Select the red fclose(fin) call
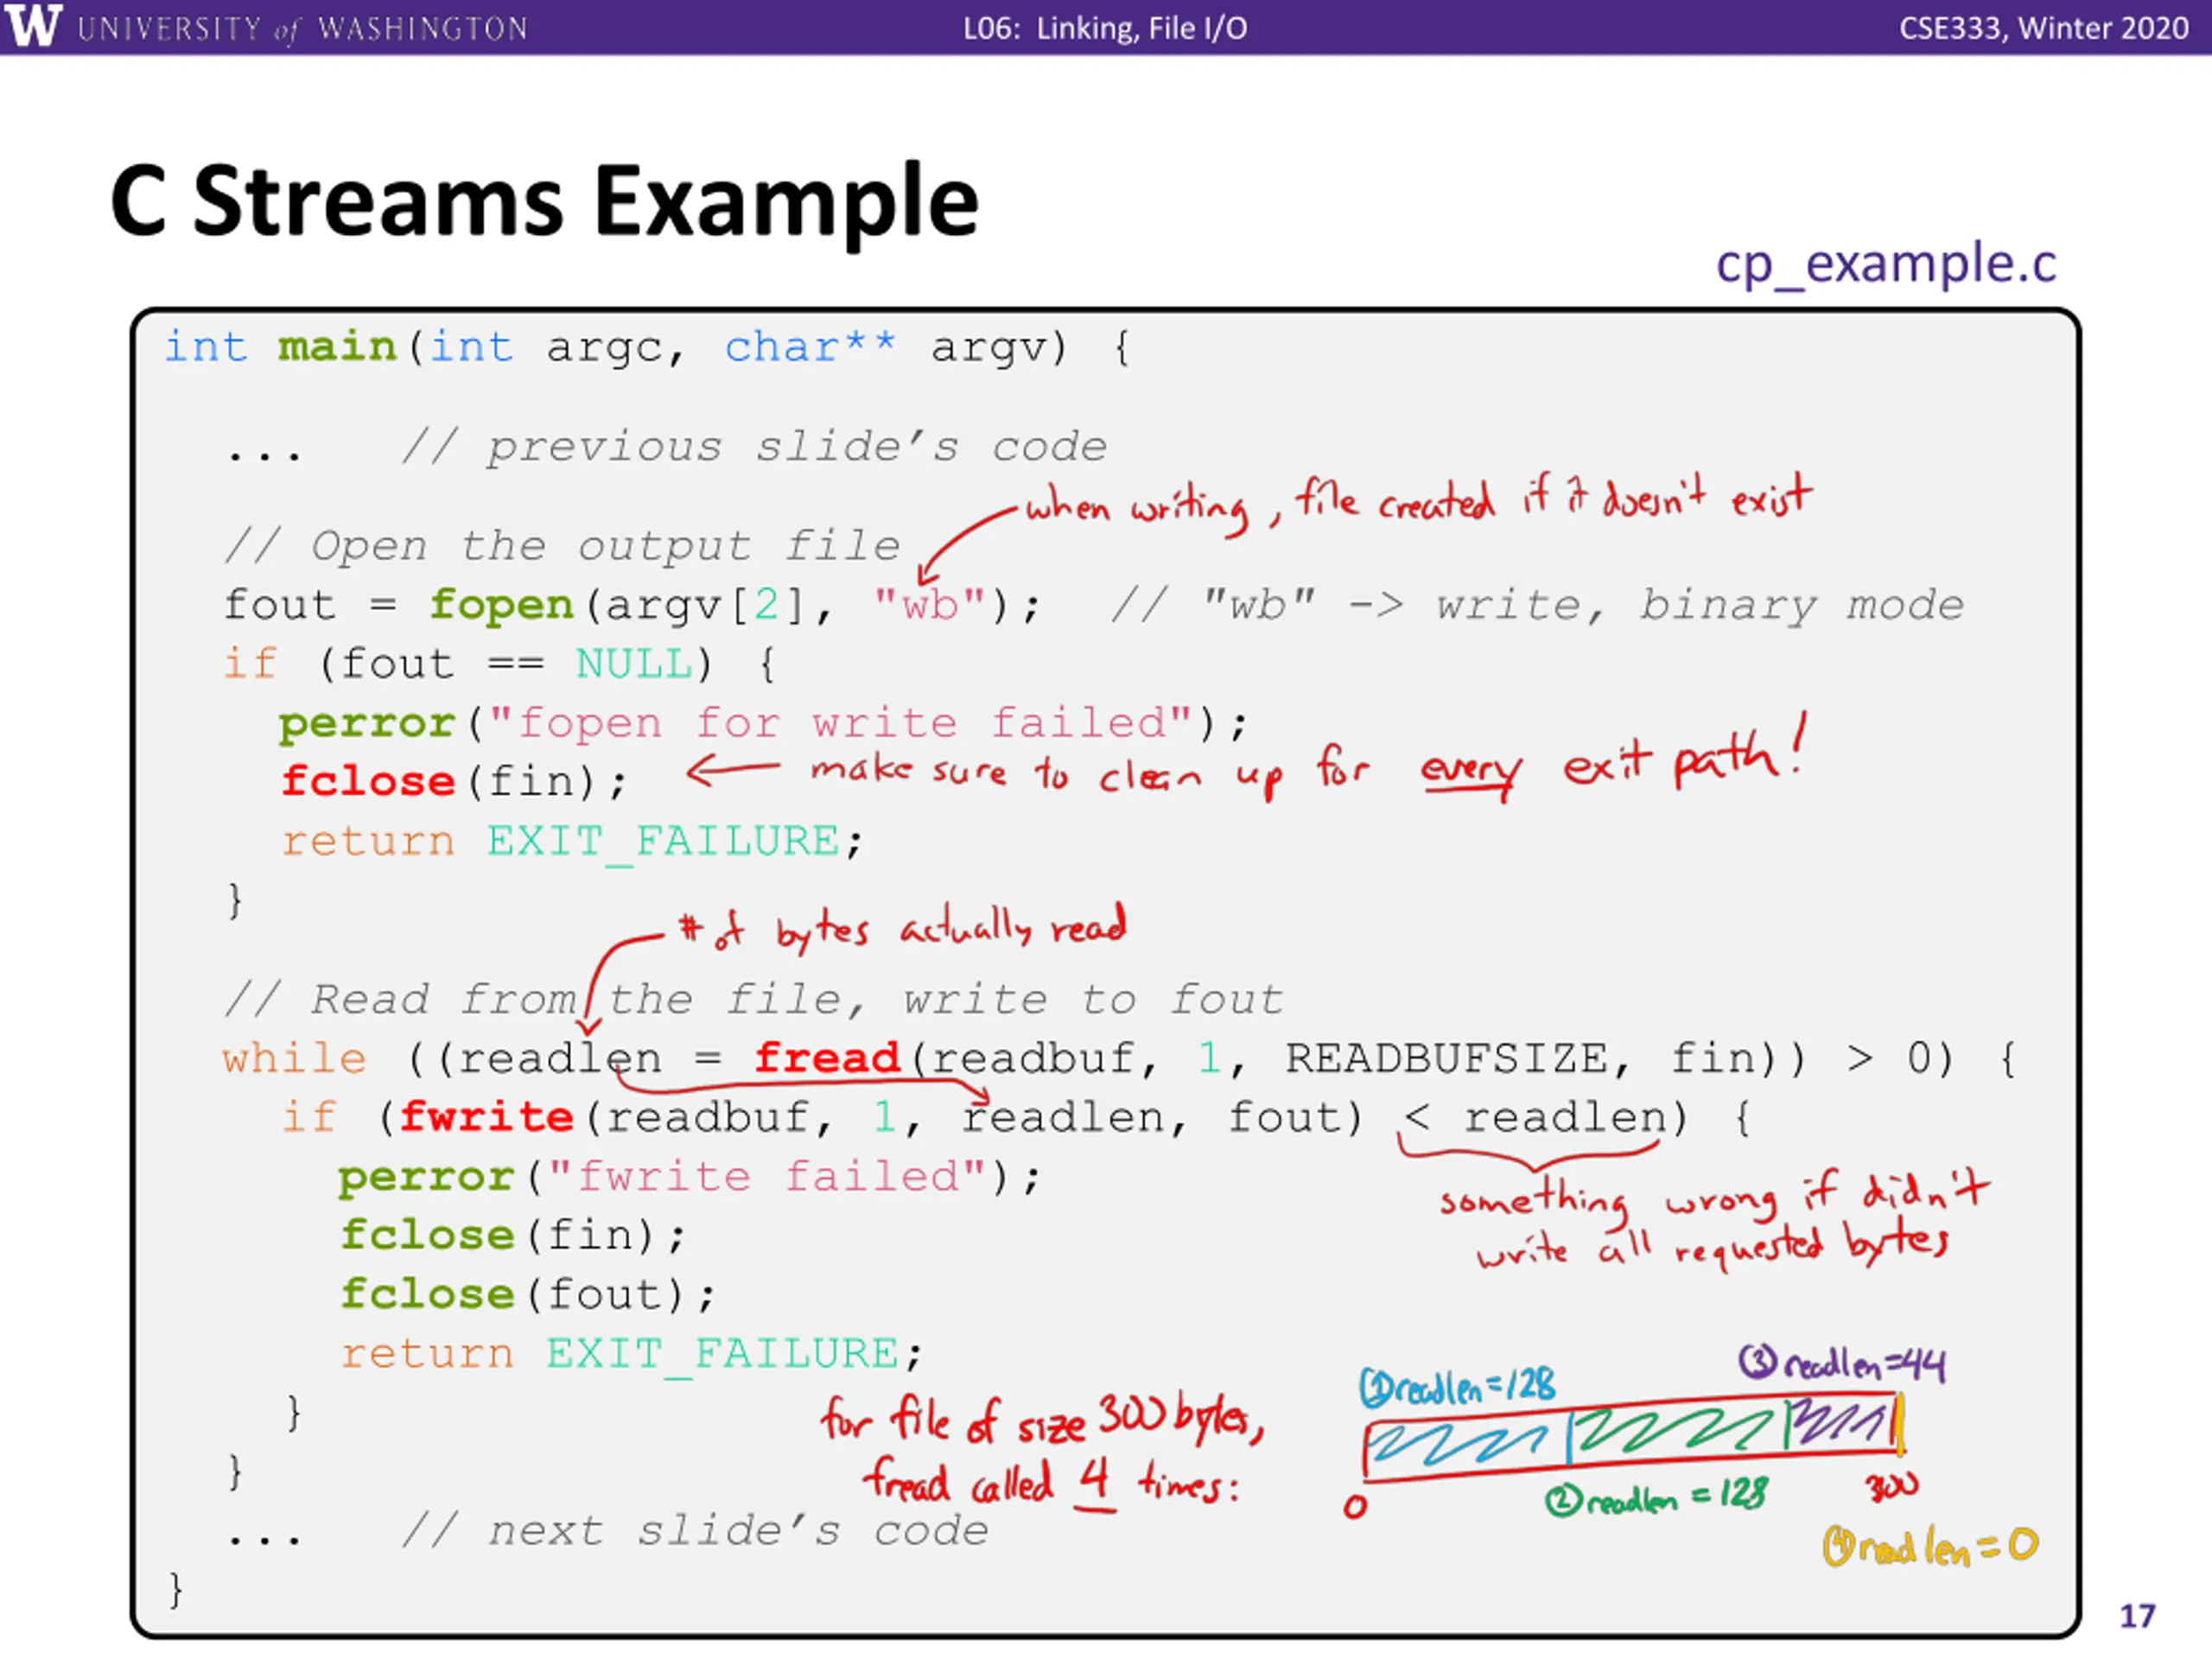The image size is (2212, 1659). 455,781
